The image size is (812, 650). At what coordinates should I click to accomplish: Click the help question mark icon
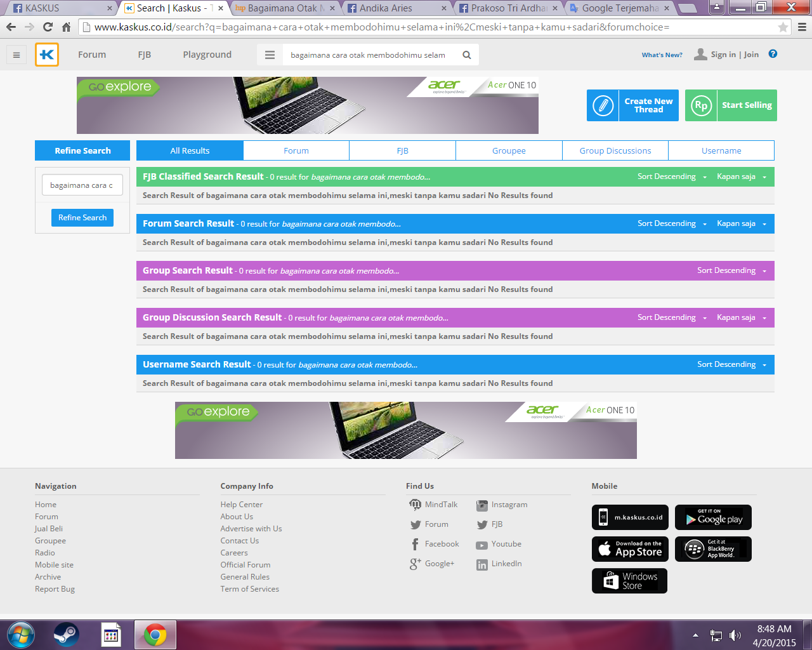773,54
